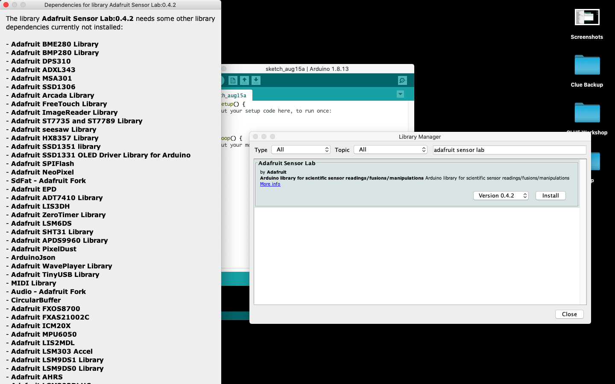Select the Clue Backup folder on desktop
This screenshot has width=615, height=384.
pyautogui.click(x=587, y=71)
